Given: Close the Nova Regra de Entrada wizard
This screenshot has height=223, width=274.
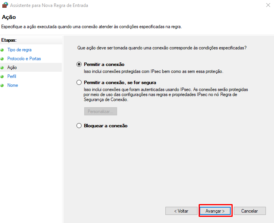Looking at the screenshot, I should click(268, 5).
